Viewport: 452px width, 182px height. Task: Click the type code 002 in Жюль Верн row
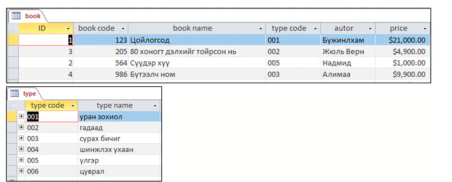pos(293,52)
